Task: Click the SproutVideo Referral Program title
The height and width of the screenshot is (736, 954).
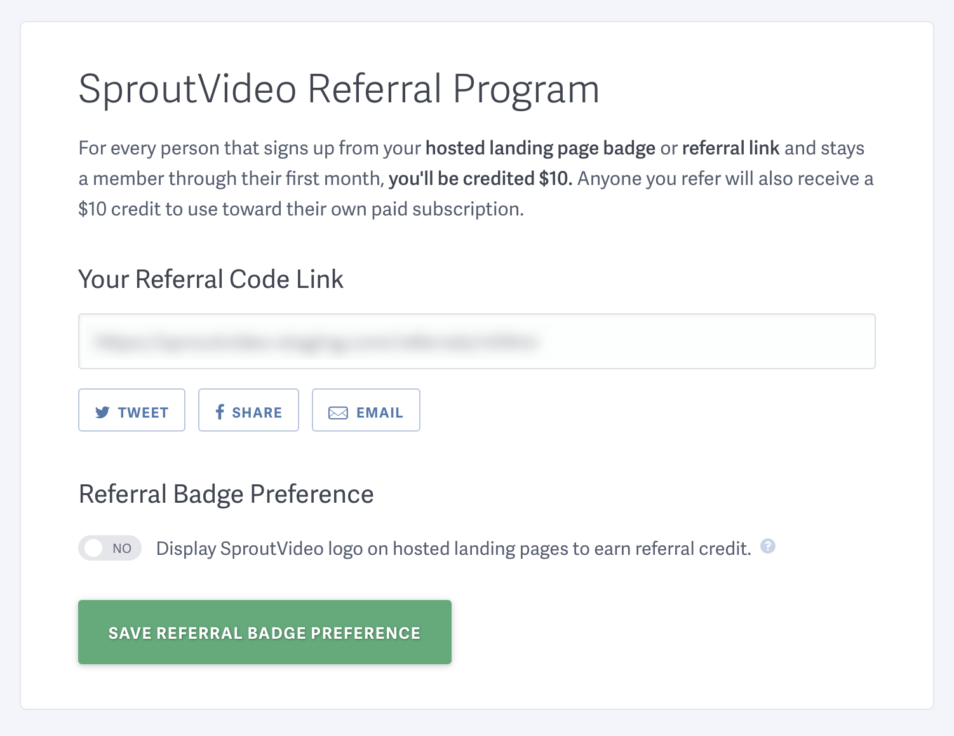Action: tap(339, 89)
